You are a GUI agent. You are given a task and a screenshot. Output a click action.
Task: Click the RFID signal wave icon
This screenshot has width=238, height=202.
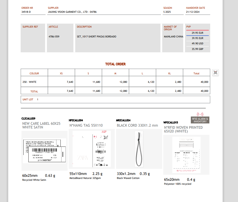pyautogui.click(x=200, y=114)
